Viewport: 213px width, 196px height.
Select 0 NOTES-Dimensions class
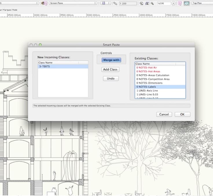(x=160, y=83)
